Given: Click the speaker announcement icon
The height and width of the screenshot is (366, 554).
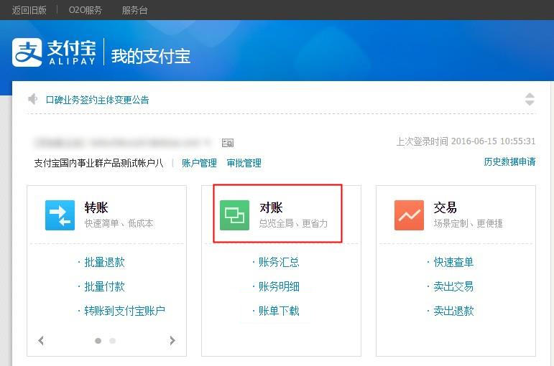Looking at the screenshot, I should (x=33, y=99).
